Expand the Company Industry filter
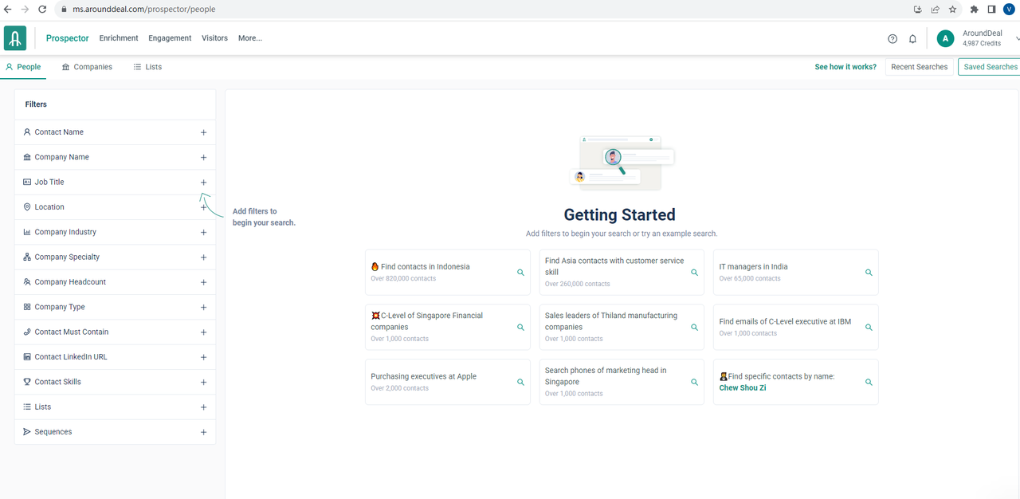Screen dimensions: 1020x499 coord(203,233)
